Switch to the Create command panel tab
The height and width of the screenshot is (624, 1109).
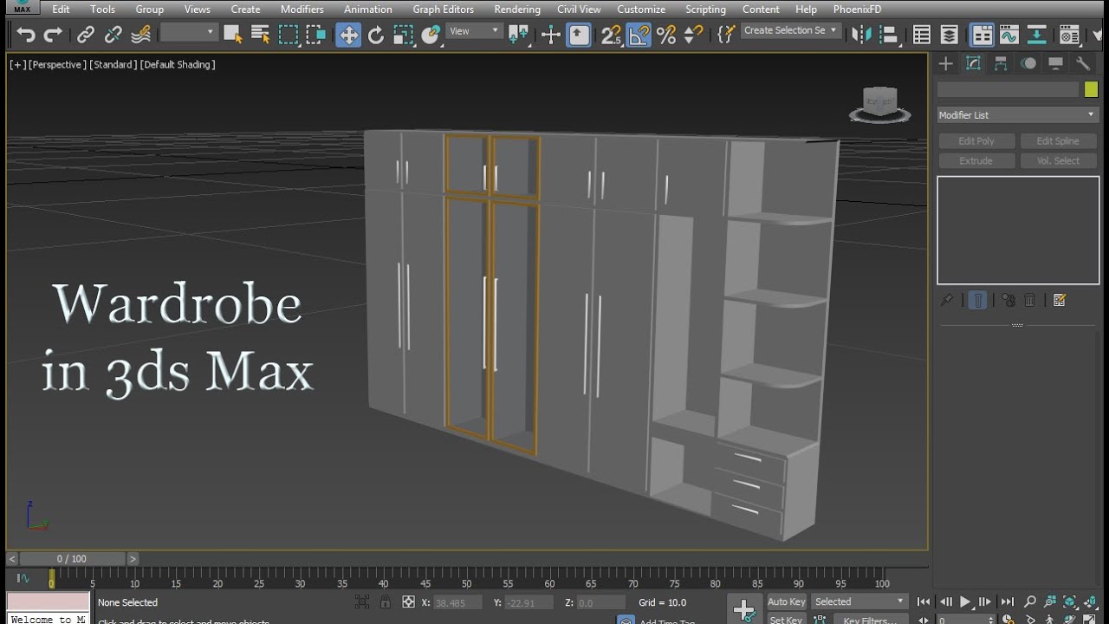(945, 63)
